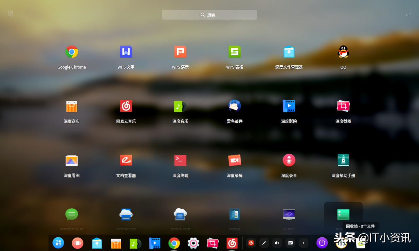Exit fullscreen launcher mode
Screen dimensions: 419x251
click(409, 14)
